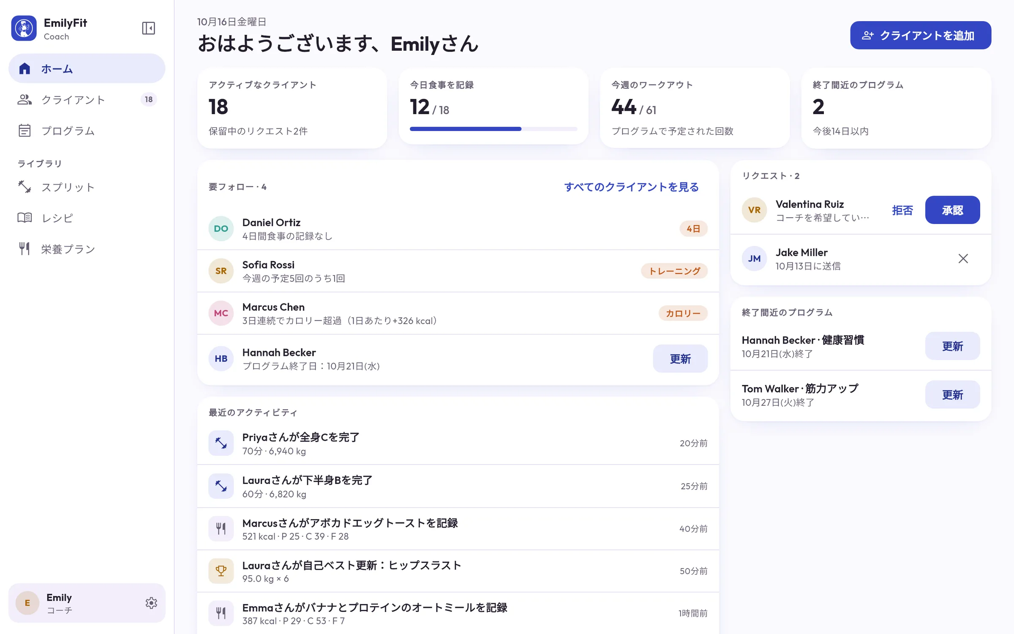Dismiss Jake Miller request with X

click(963, 258)
